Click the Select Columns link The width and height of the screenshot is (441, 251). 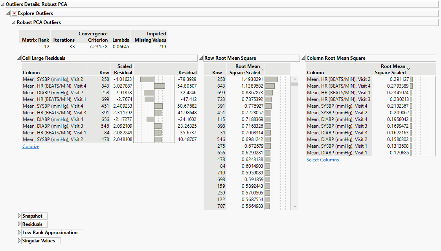click(322, 160)
